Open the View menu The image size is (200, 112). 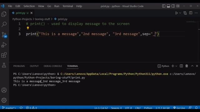(x=41, y=6)
